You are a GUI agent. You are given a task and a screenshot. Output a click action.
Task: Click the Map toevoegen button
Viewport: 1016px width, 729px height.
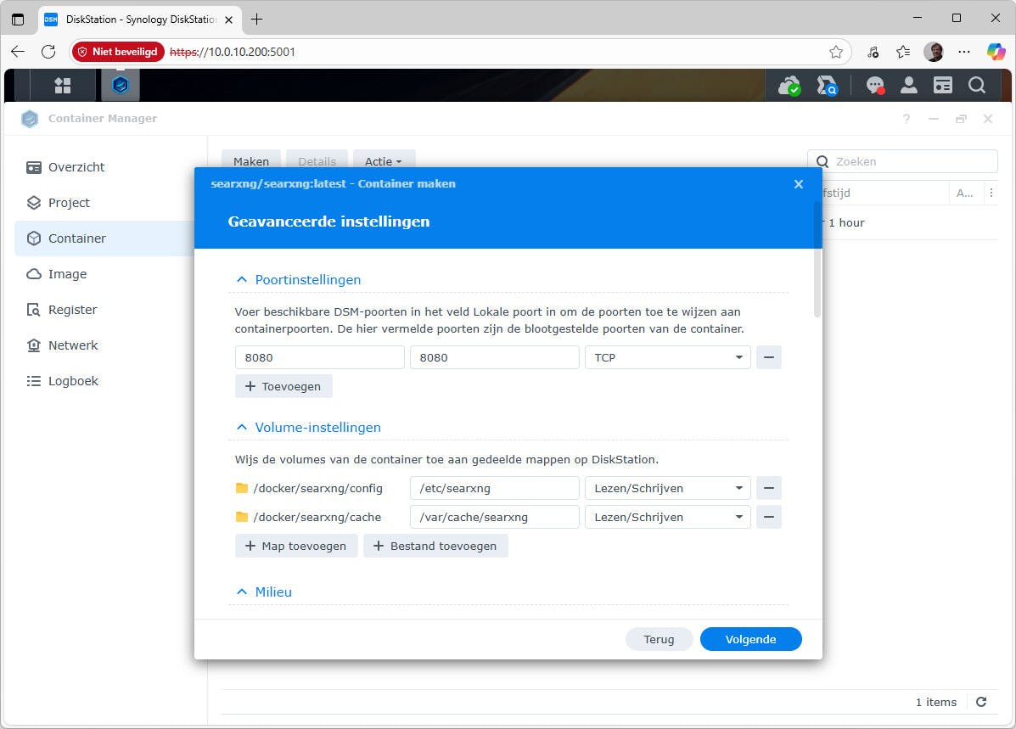296,546
